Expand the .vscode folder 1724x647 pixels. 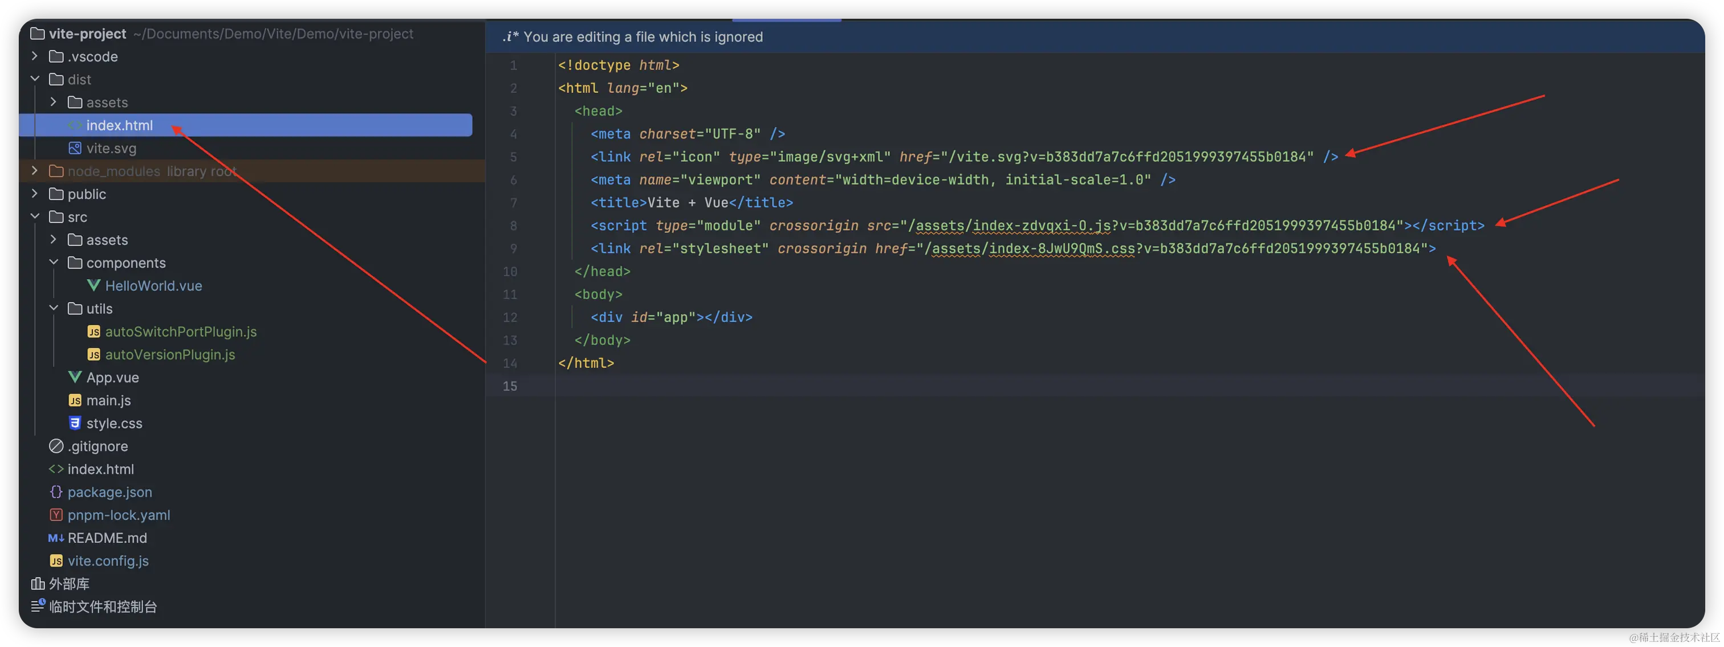pos(35,56)
